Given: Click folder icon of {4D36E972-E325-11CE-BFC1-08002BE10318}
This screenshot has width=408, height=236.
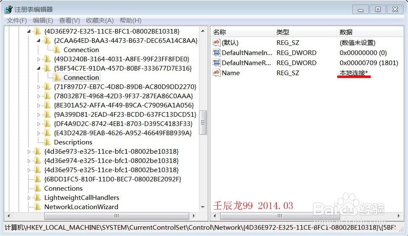Looking at the screenshot, I should coord(38,31).
